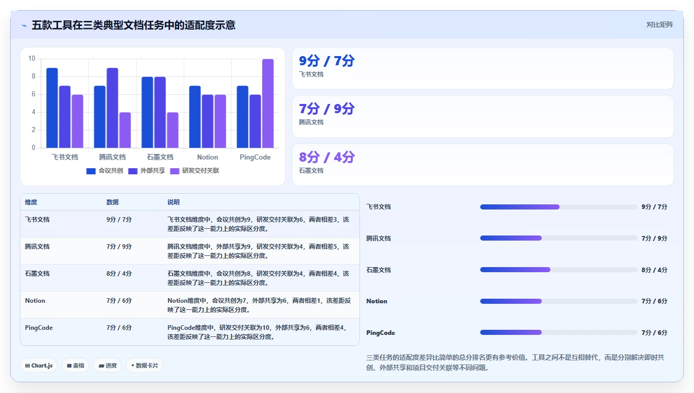Toggle the 研发交付关联 legend item
The width and height of the screenshot is (694, 393).
(195, 171)
